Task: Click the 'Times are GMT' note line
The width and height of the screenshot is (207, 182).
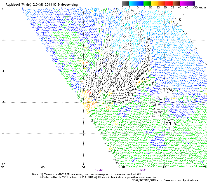Action: pyautogui.click(x=86, y=174)
